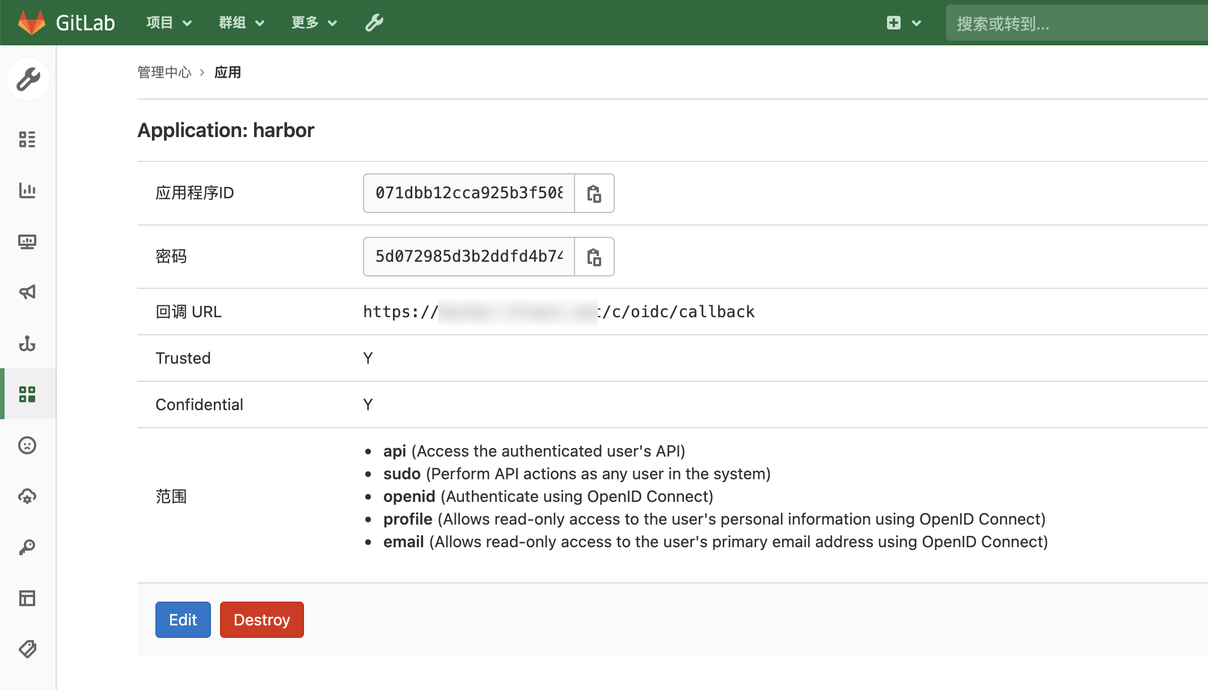Viewport: 1208px width, 690px height.
Task: Select the Overview icon in admin sidebar
Action: click(x=27, y=140)
